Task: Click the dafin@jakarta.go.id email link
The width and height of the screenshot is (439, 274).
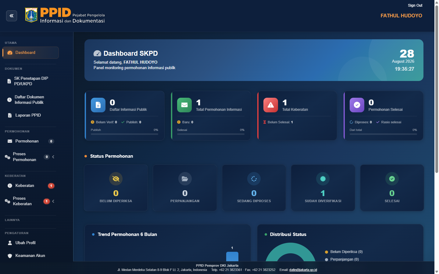Action: [x=303, y=270]
